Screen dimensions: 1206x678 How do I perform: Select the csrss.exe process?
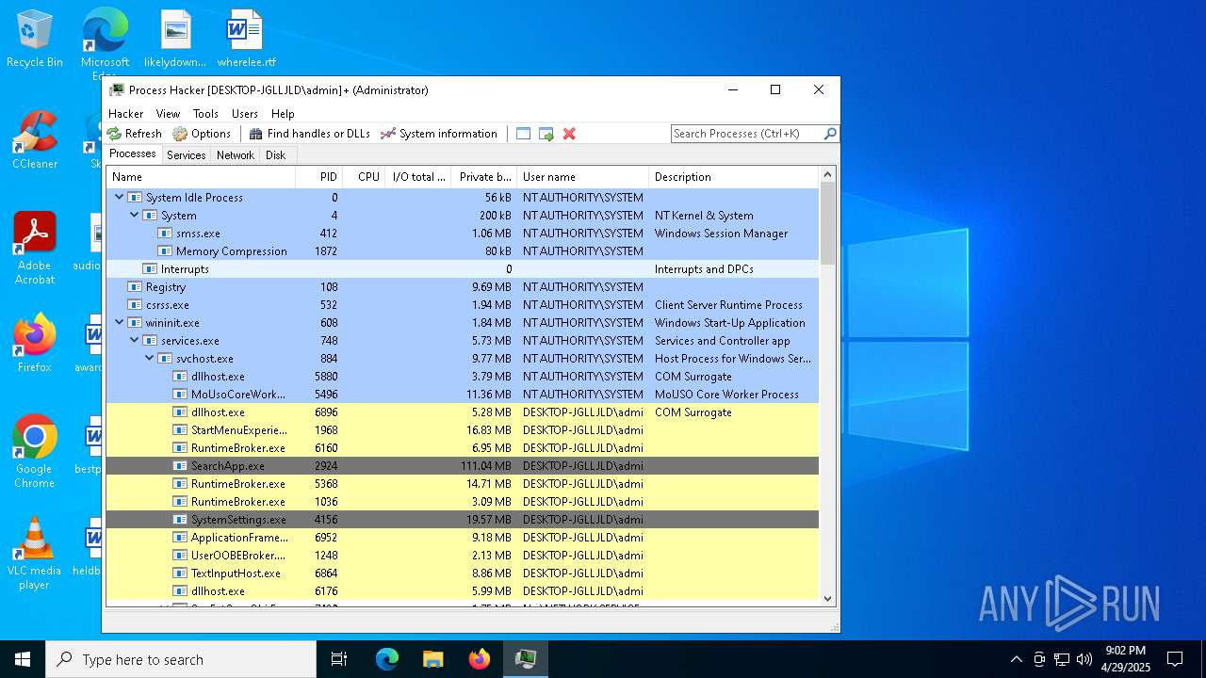tap(463, 305)
